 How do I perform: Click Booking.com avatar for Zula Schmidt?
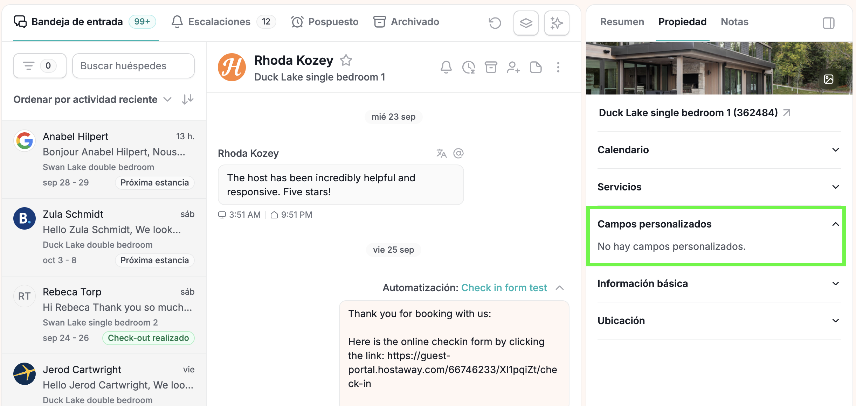25,218
